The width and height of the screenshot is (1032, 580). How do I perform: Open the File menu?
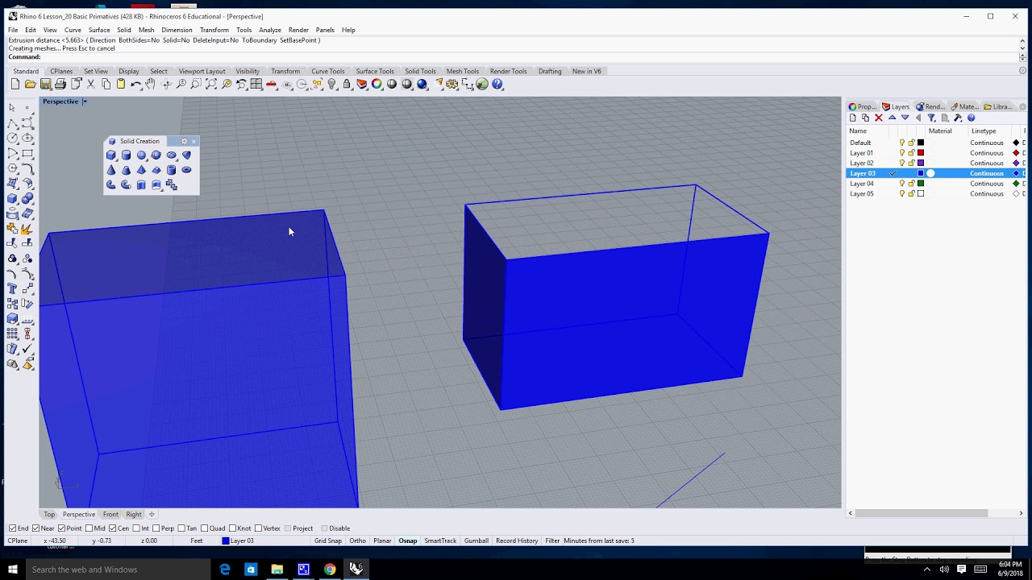click(x=13, y=30)
